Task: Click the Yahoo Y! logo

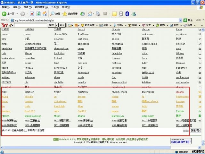Action: click(4, 25)
